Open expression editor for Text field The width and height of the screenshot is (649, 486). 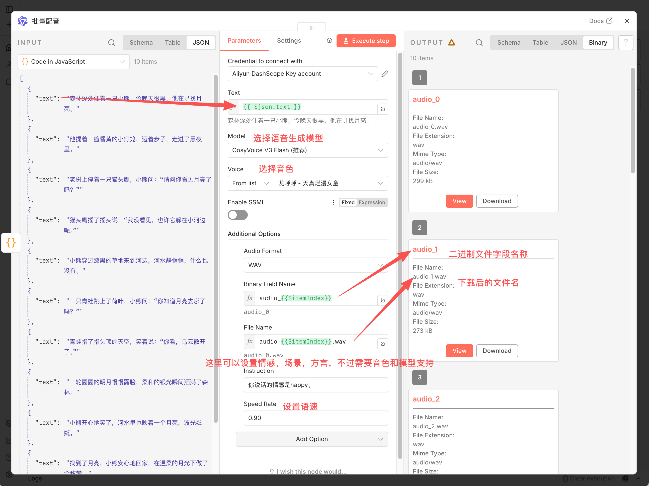pyautogui.click(x=383, y=109)
